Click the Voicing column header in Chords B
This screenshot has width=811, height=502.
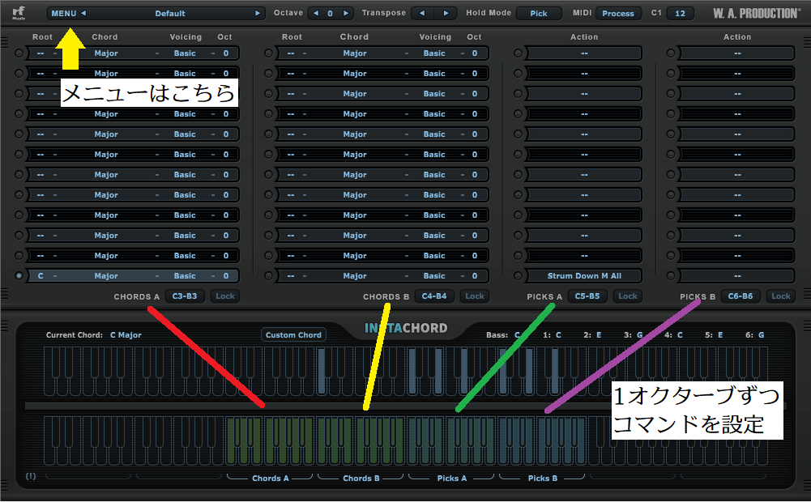click(x=435, y=36)
